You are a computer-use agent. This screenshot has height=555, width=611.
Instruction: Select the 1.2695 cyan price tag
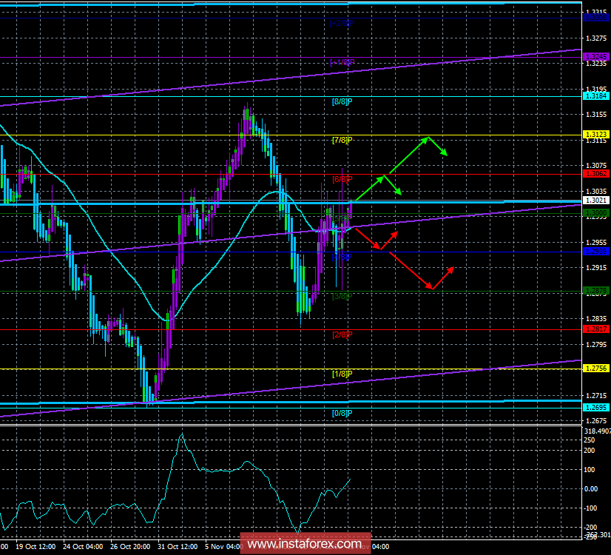595,408
